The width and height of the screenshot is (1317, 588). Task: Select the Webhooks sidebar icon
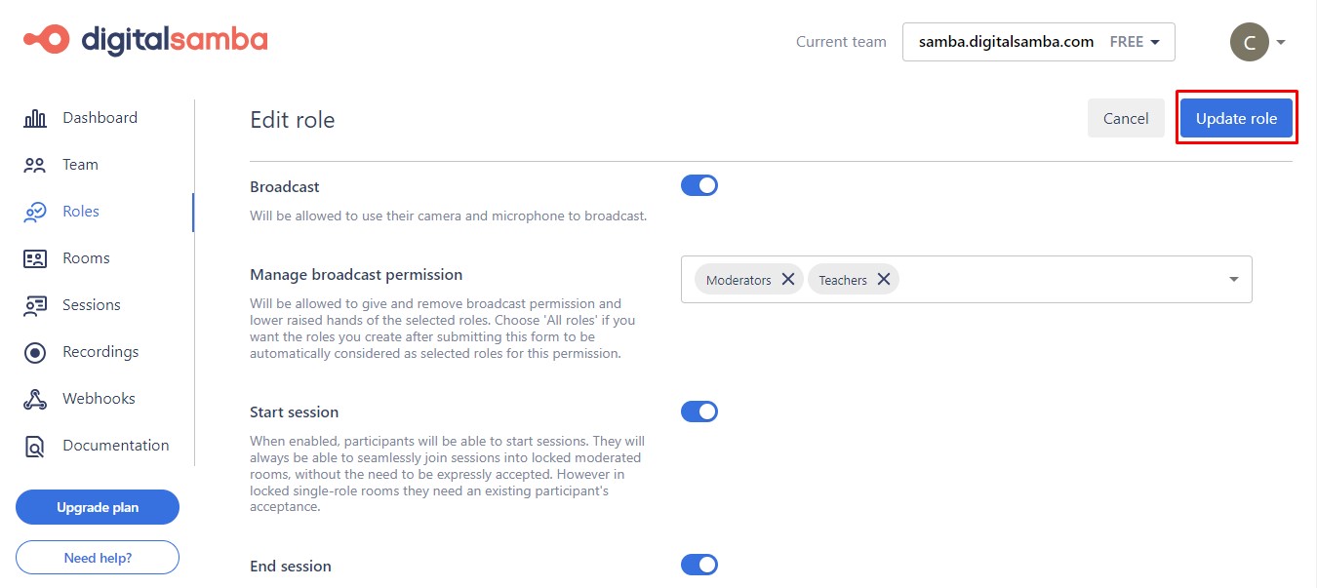[35, 399]
